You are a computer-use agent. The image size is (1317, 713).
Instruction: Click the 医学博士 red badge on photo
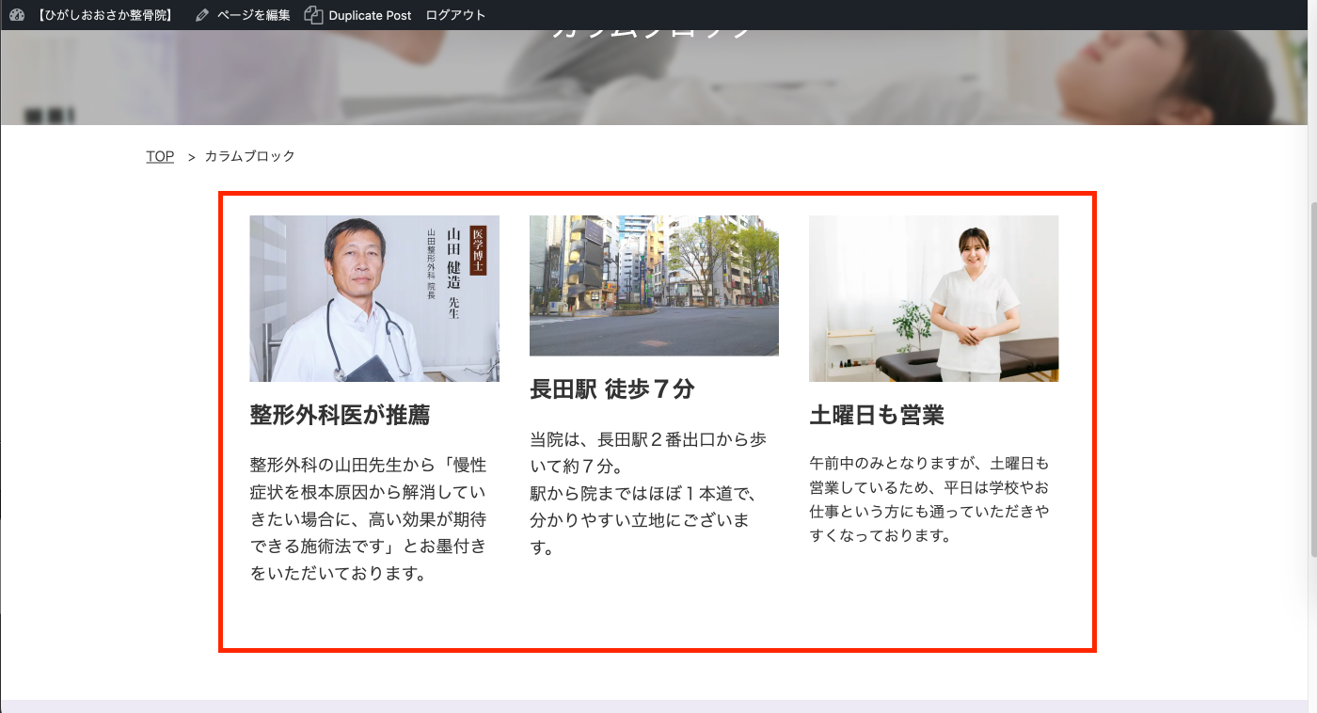[477, 250]
